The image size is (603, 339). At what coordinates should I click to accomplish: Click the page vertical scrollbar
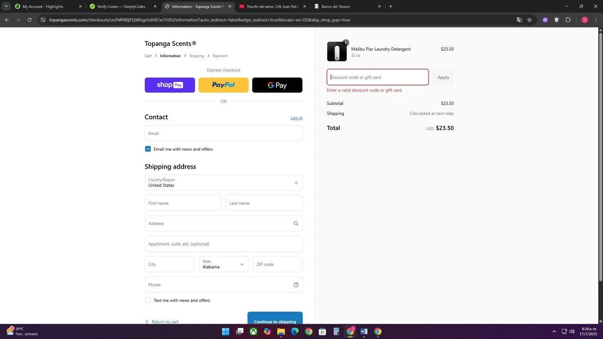click(x=601, y=157)
